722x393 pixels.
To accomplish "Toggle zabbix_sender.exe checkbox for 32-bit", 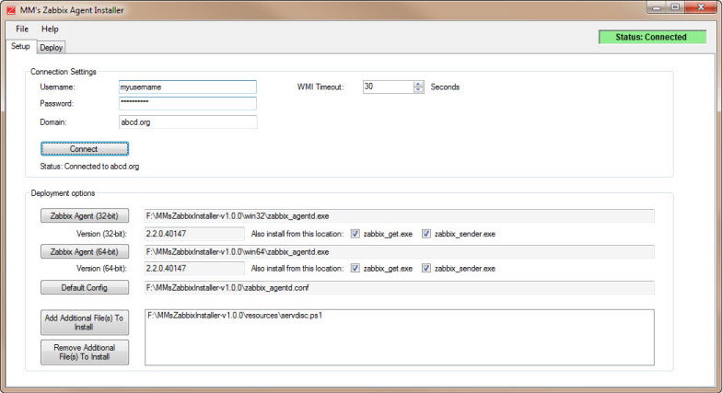I will [x=426, y=234].
